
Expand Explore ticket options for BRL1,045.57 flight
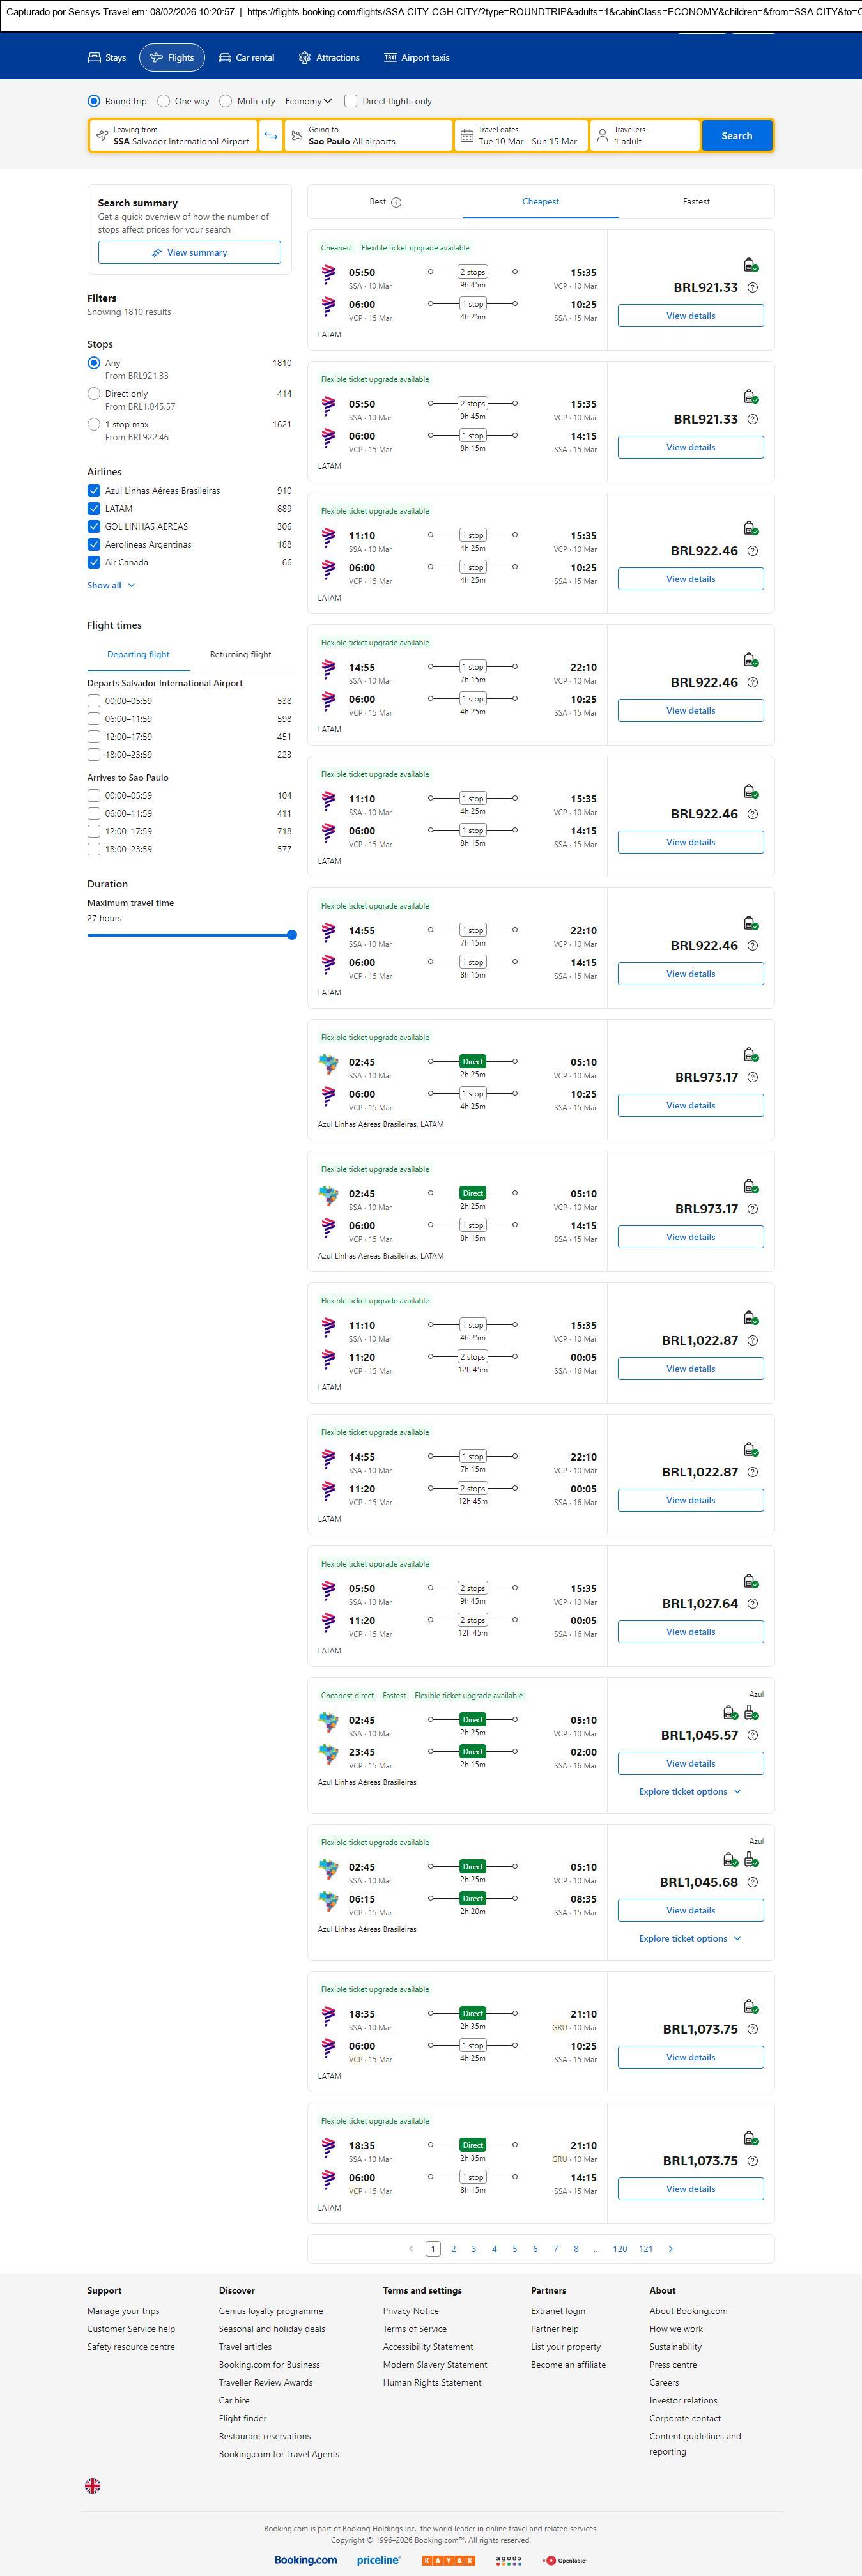click(x=690, y=1791)
